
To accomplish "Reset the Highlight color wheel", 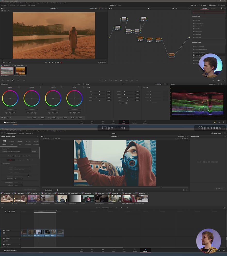I will coord(62,87).
